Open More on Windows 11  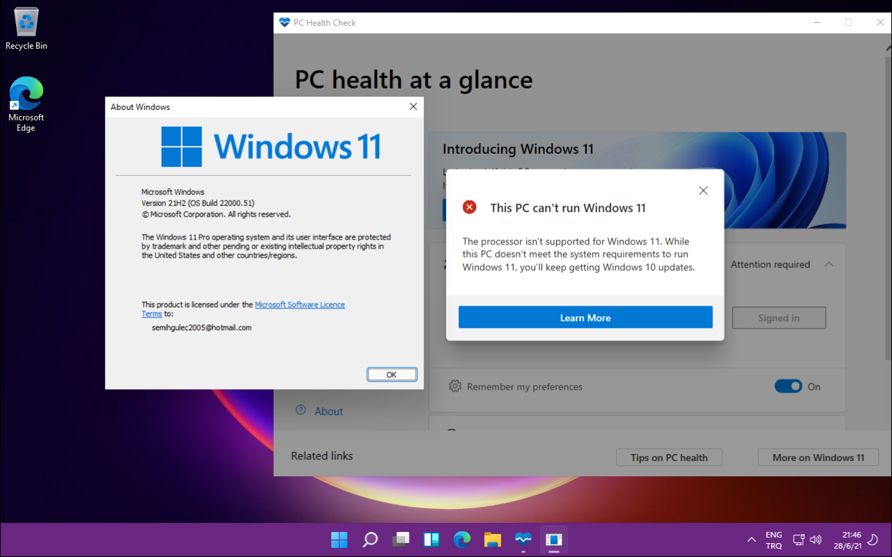(x=818, y=457)
